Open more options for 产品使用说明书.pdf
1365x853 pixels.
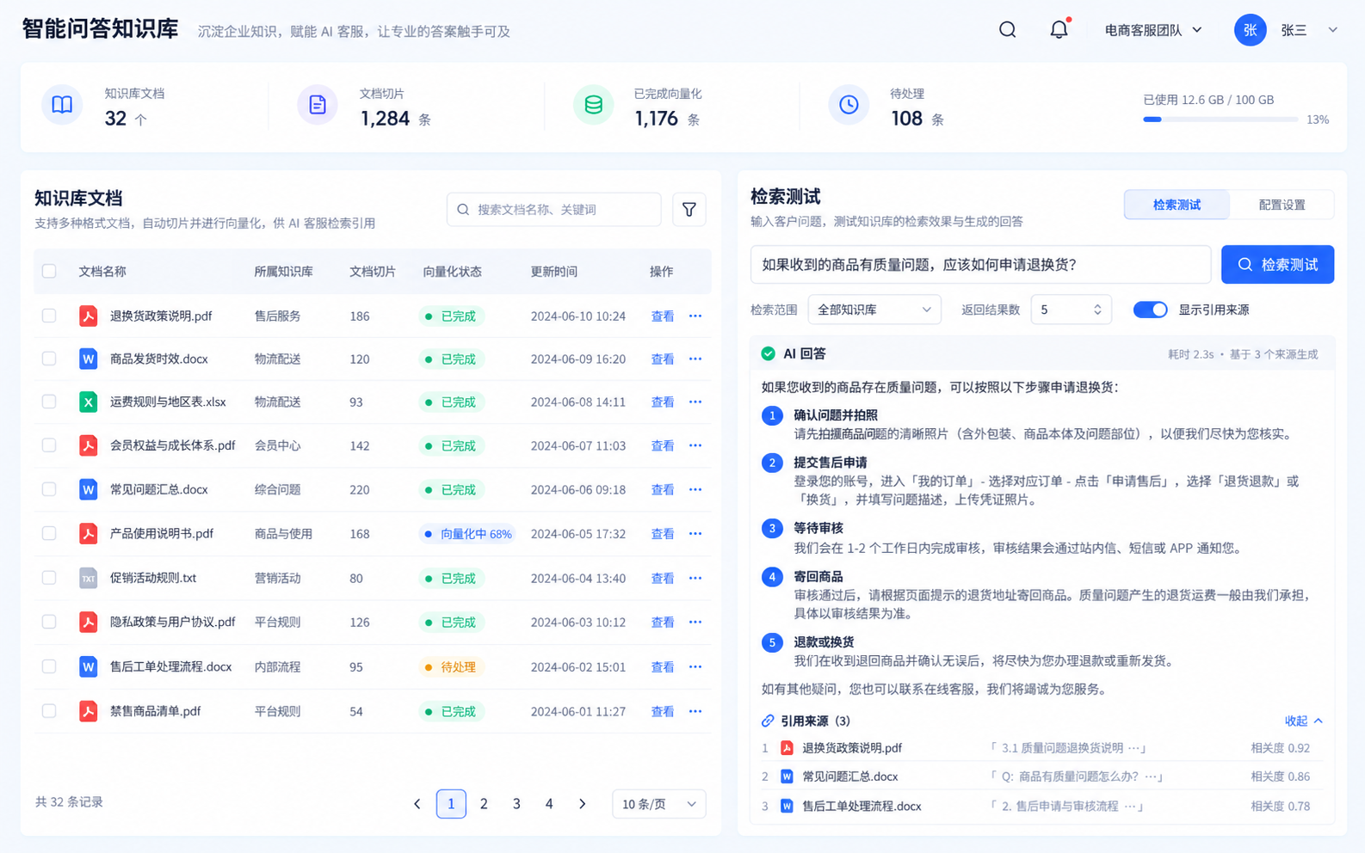(695, 534)
